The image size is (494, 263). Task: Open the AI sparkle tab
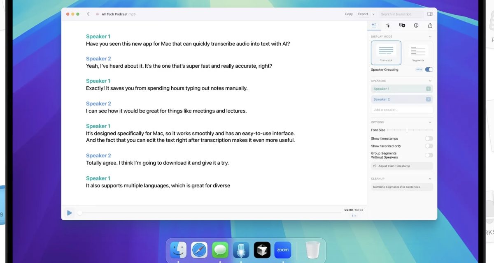[x=388, y=25]
